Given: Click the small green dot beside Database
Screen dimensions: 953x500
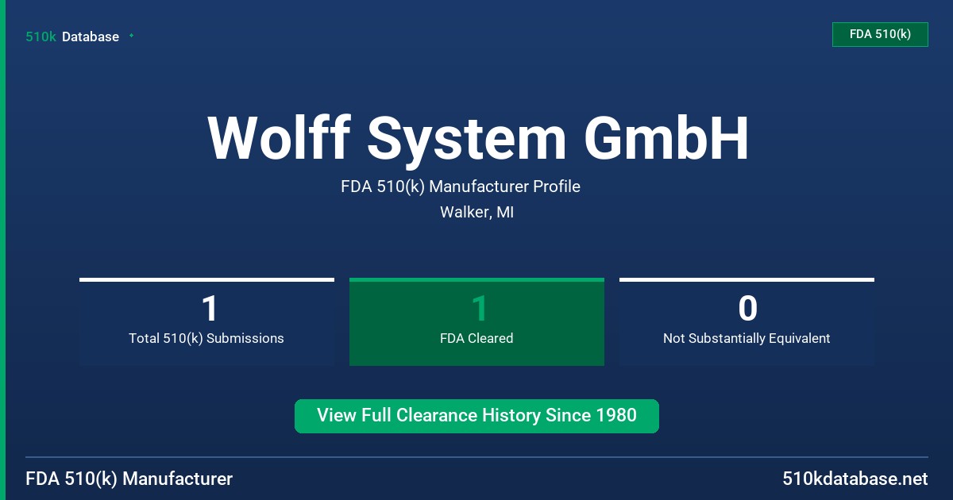Looking at the screenshot, I should [131, 36].
